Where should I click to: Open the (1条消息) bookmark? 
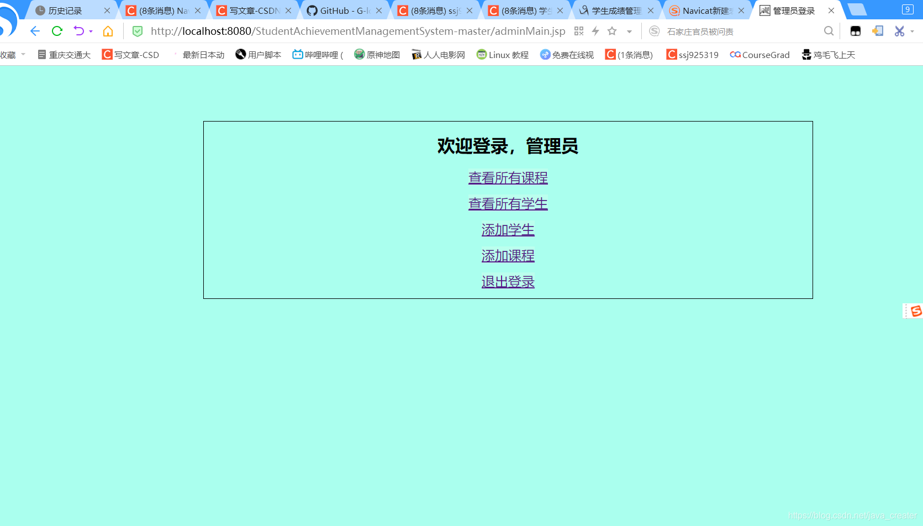(x=629, y=55)
